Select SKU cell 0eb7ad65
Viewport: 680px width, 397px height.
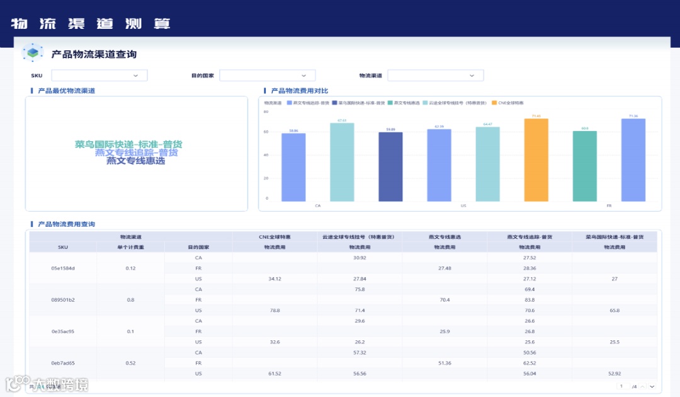pos(63,363)
